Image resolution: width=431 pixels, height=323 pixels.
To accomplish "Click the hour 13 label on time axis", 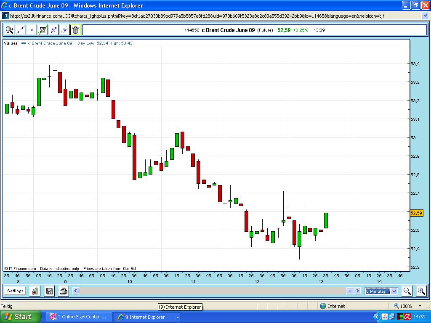I will pyautogui.click(x=321, y=281).
